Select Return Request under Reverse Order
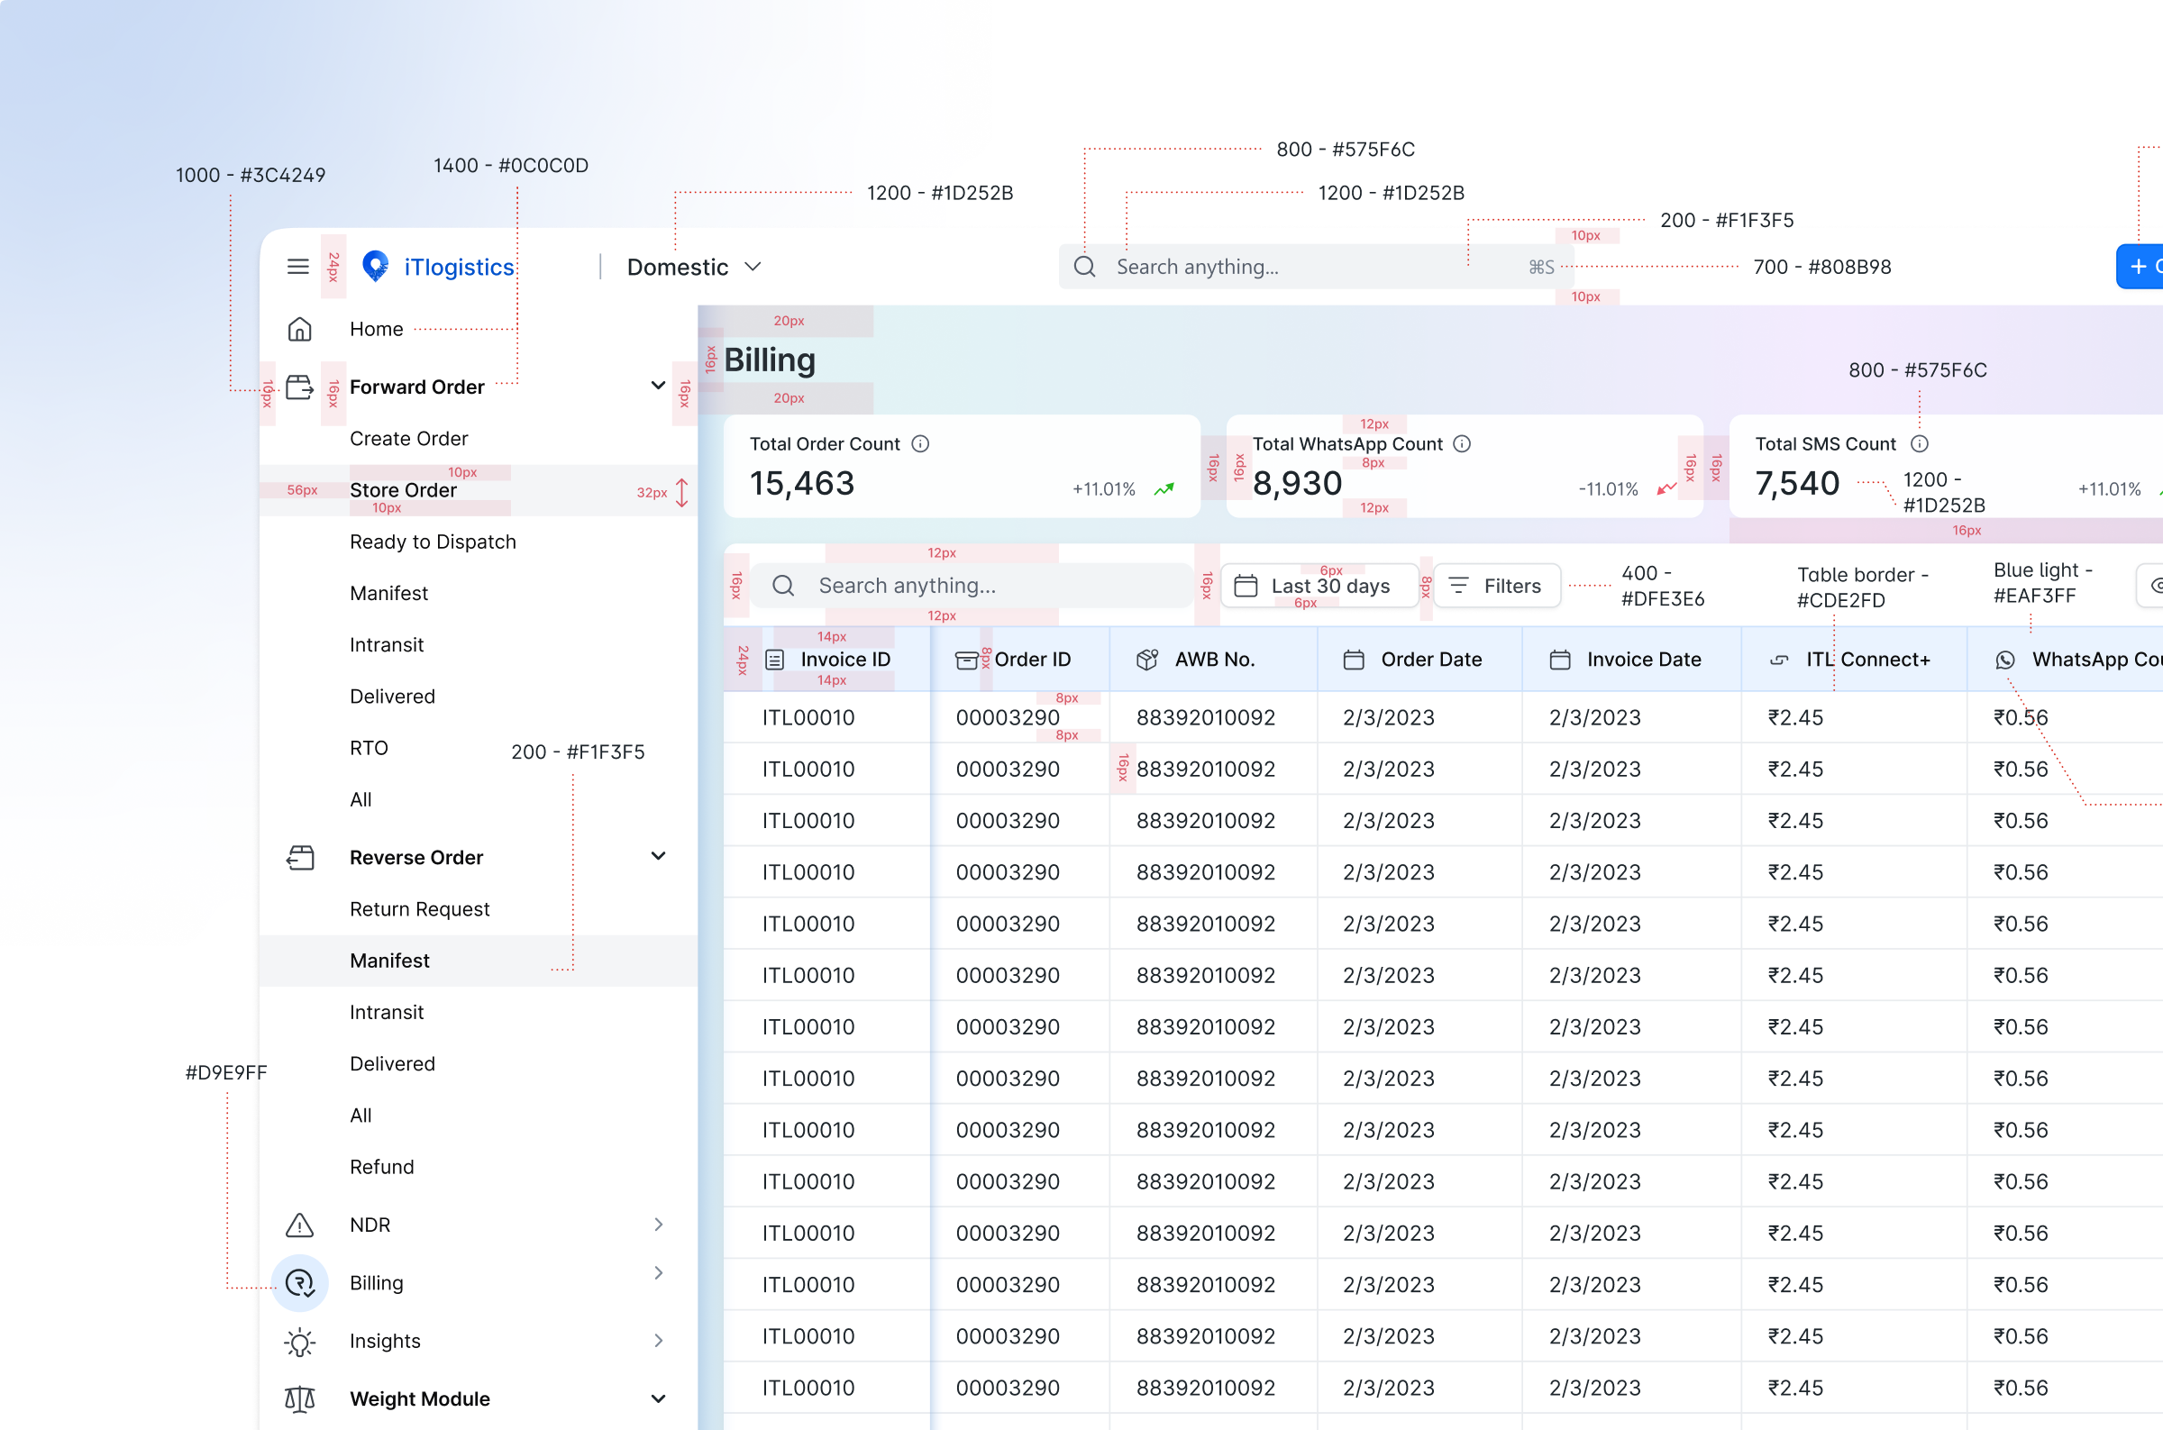This screenshot has height=1430, width=2163. click(419, 909)
